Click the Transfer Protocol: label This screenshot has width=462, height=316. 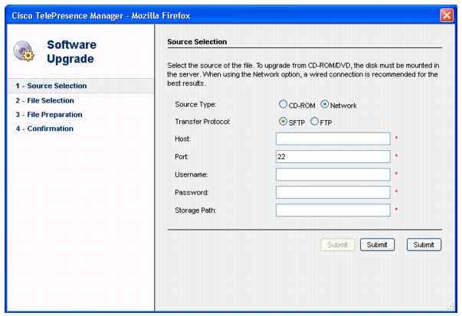[x=202, y=122]
